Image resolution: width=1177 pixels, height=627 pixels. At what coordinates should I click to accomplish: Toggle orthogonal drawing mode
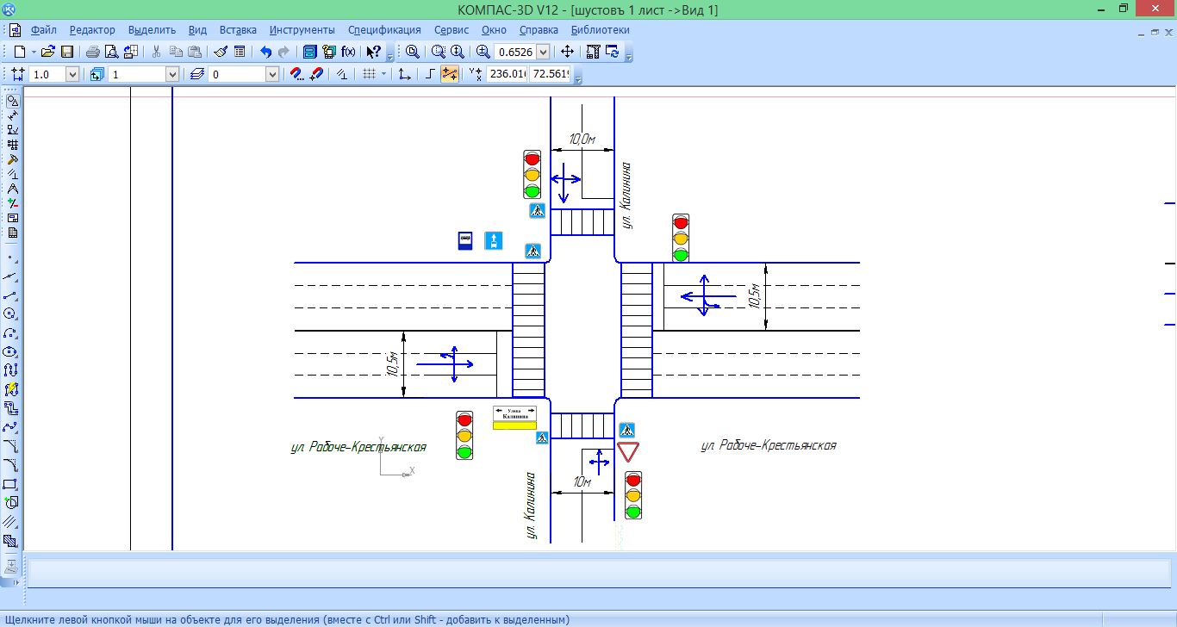tap(430, 75)
